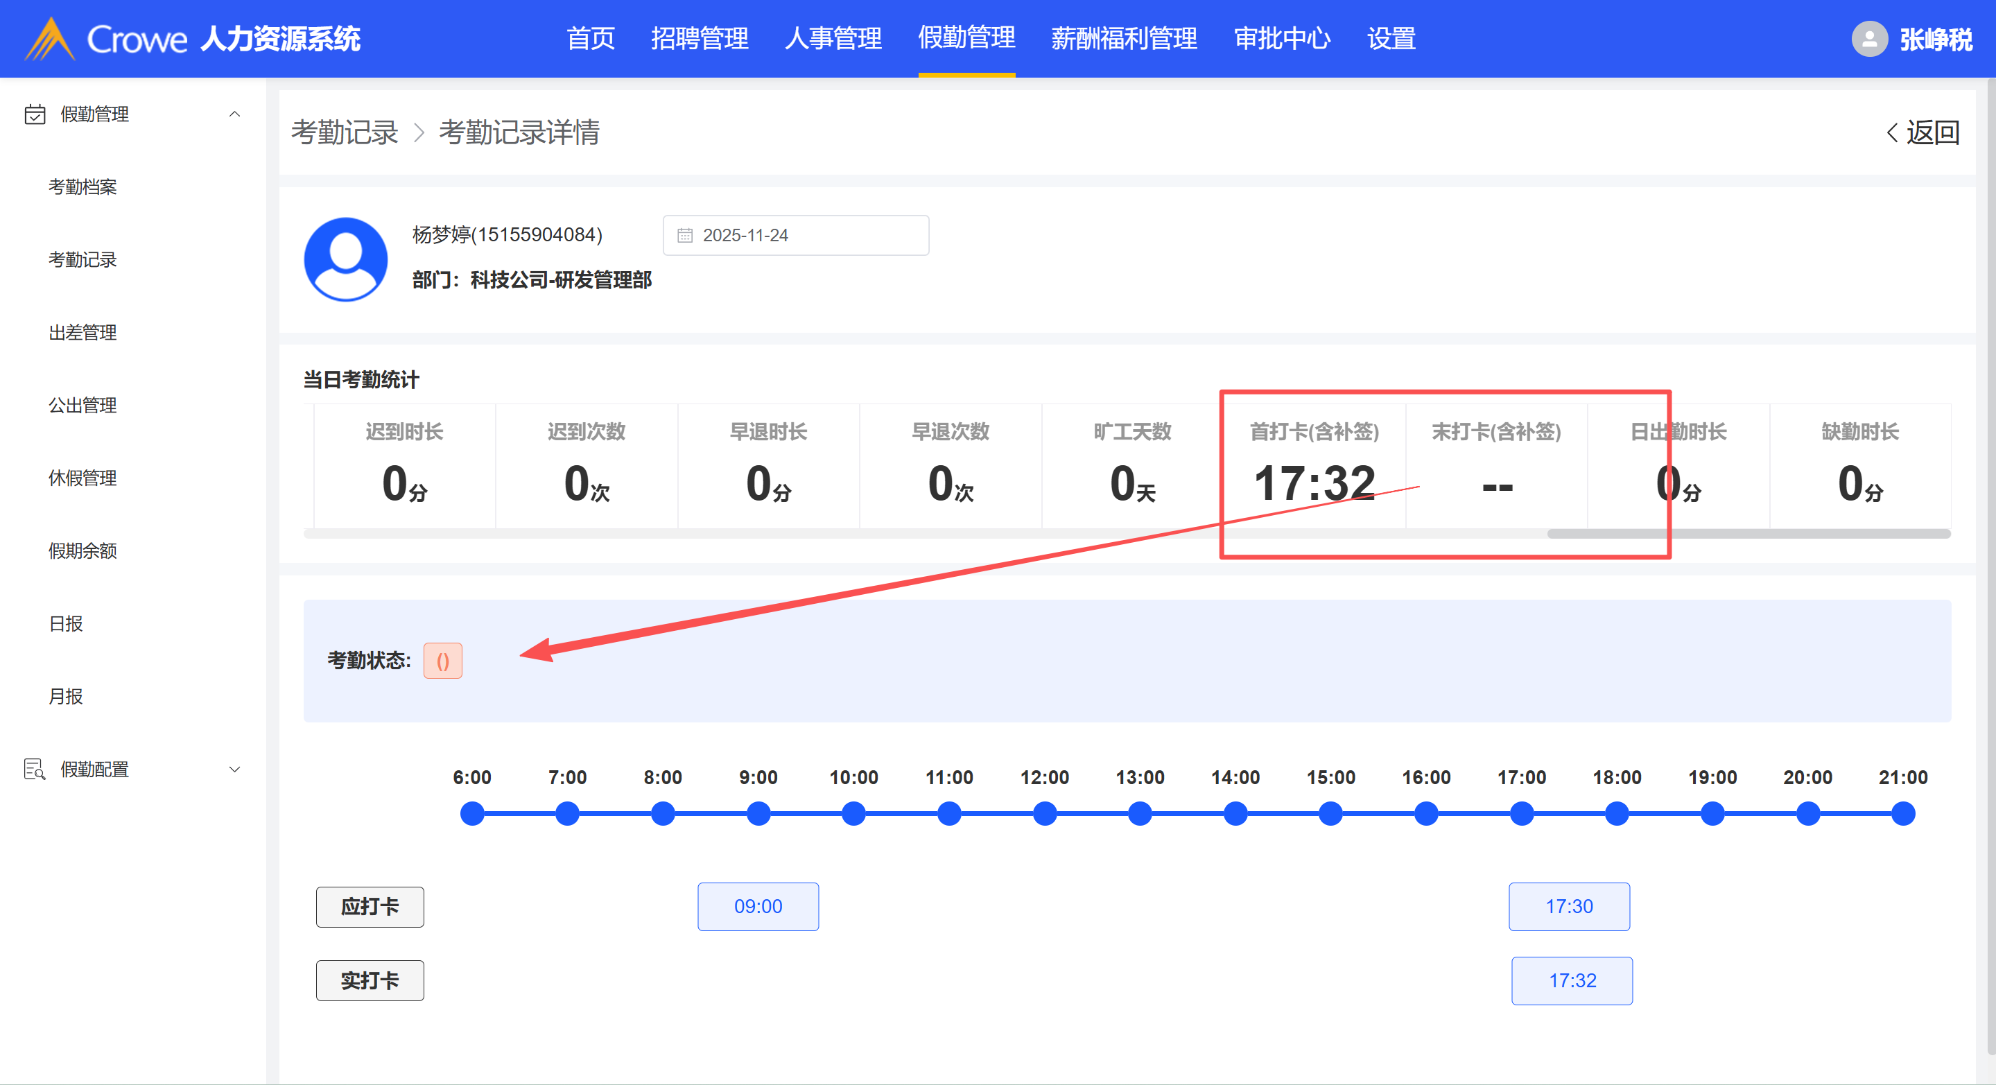
Task: Click the calendar icon in date field
Action: (x=684, y=235)
